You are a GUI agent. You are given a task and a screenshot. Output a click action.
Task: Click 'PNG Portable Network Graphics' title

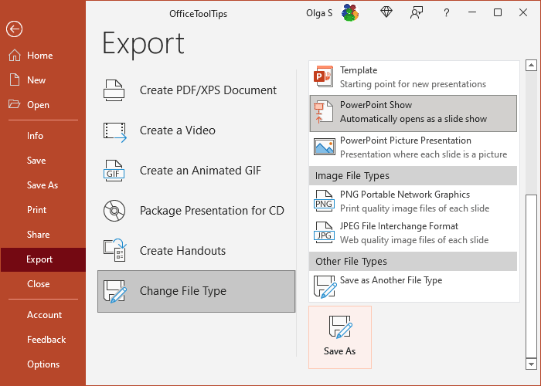pyautogui.click(x=405, y=195)
